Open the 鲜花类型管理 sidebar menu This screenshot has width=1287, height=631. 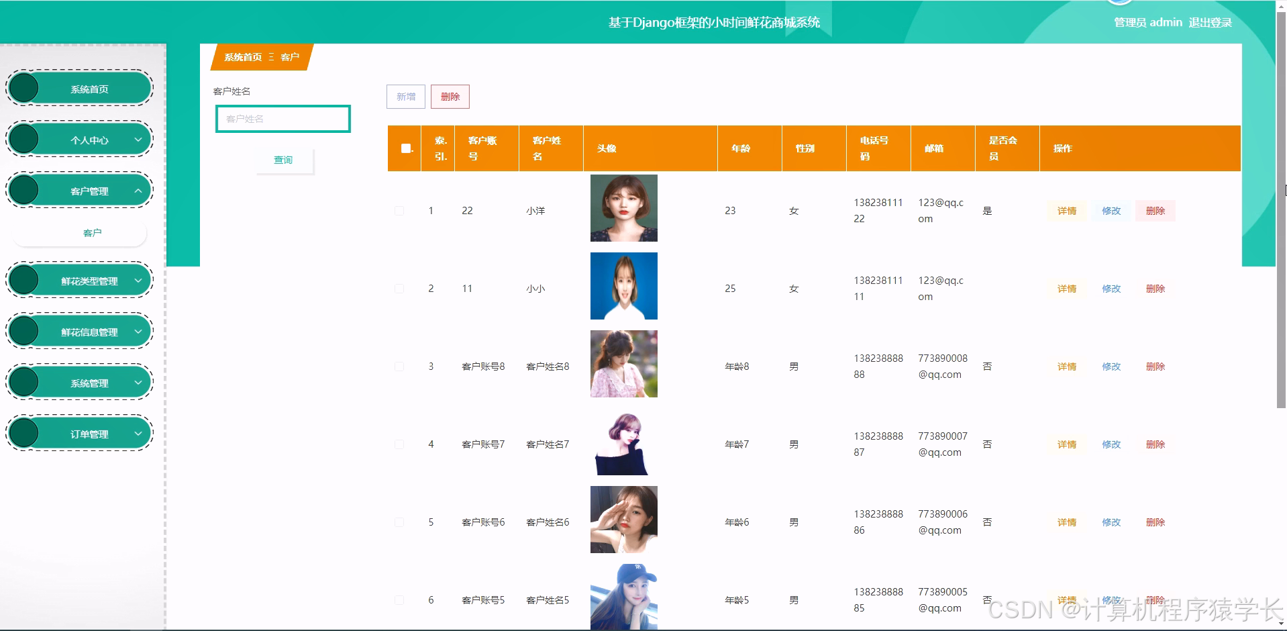[x=80, y=281]
